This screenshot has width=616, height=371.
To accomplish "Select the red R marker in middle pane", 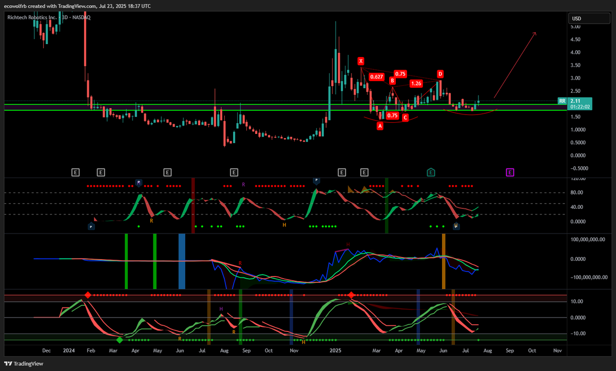I will [x=240, y=263].
